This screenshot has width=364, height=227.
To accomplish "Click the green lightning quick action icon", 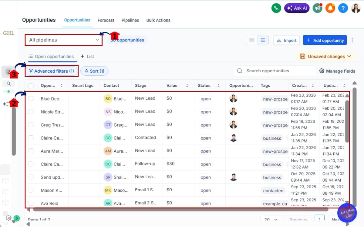I will 8,91.
